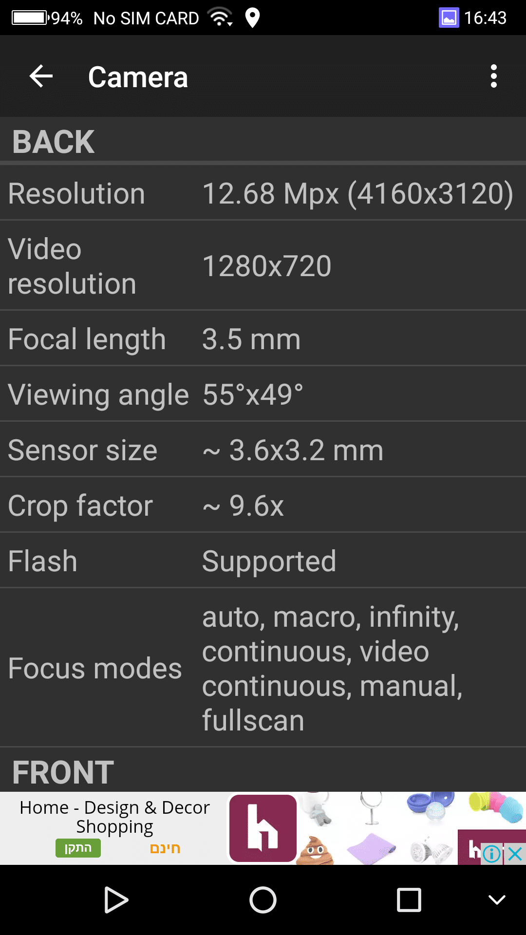Tap the Viewing angle row
The height and width of the screenshot is (935, 526).
[x=263, y=394]
